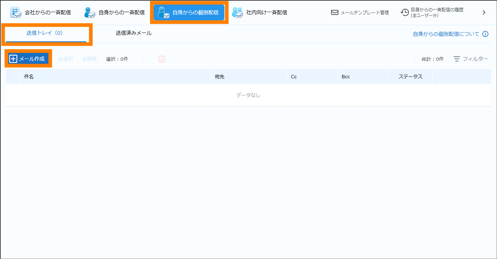Image resolution: width=497 pixels, height=259 pixels.
Task: Expand more menu items with right chevron
Action: (x=484, y=12)
